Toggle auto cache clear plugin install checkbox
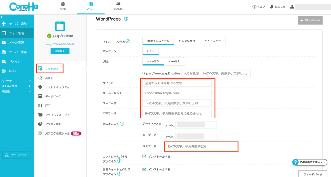This screenshot has height=177, width=331. pos(144,169)
